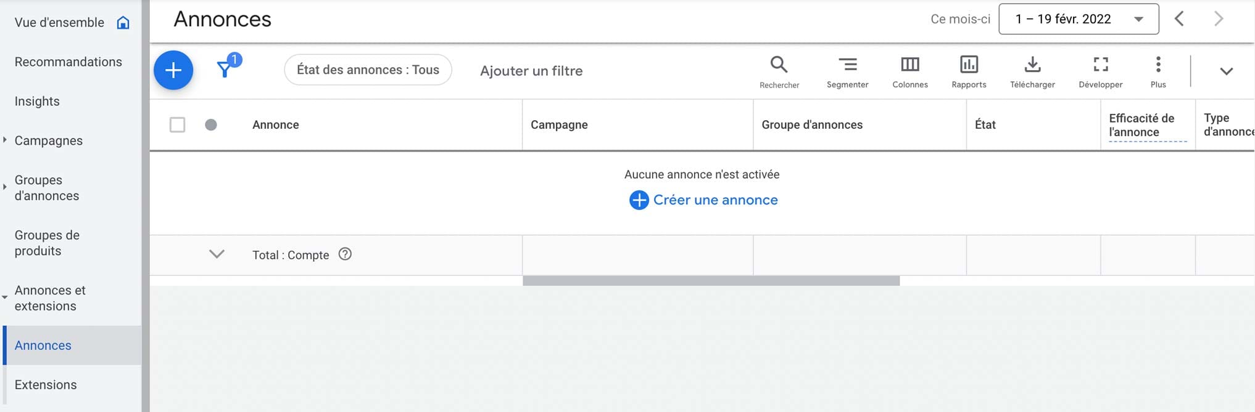Click the blue plus create button

click(173, 70)
